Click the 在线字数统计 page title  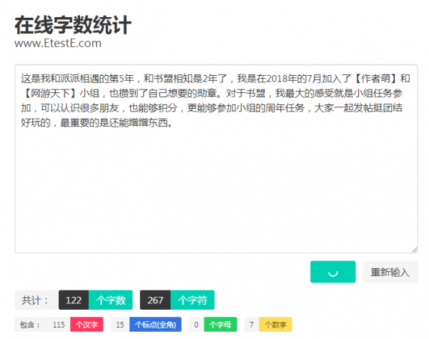point(73,25)
